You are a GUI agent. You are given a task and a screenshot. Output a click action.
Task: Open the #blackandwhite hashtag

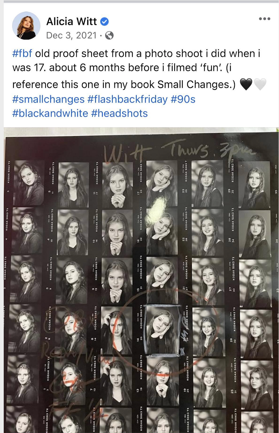tap(50, 113)
